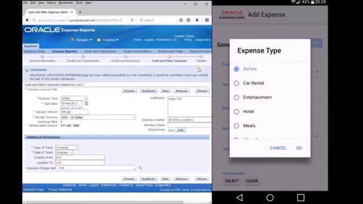Select the Meals radio option
The width and height of the screenshot is (363, 204).
[237, 126]
